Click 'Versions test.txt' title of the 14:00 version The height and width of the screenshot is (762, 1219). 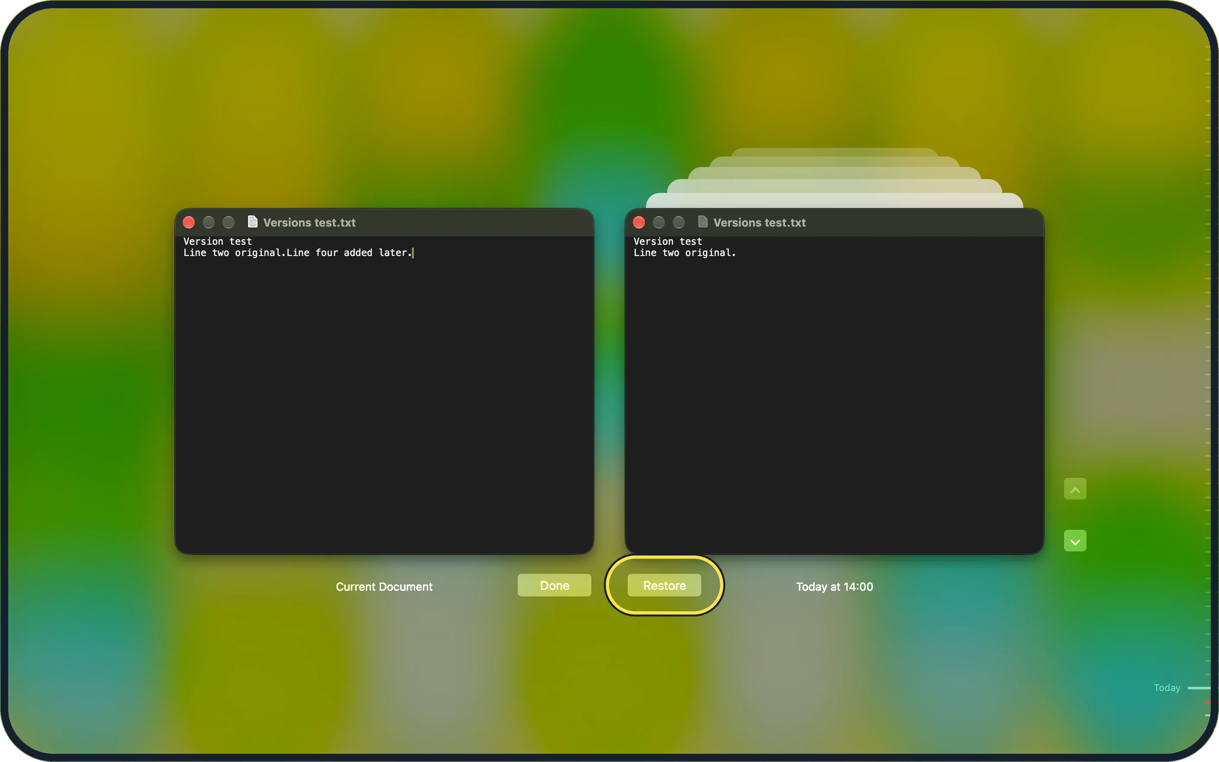[759, 222]
